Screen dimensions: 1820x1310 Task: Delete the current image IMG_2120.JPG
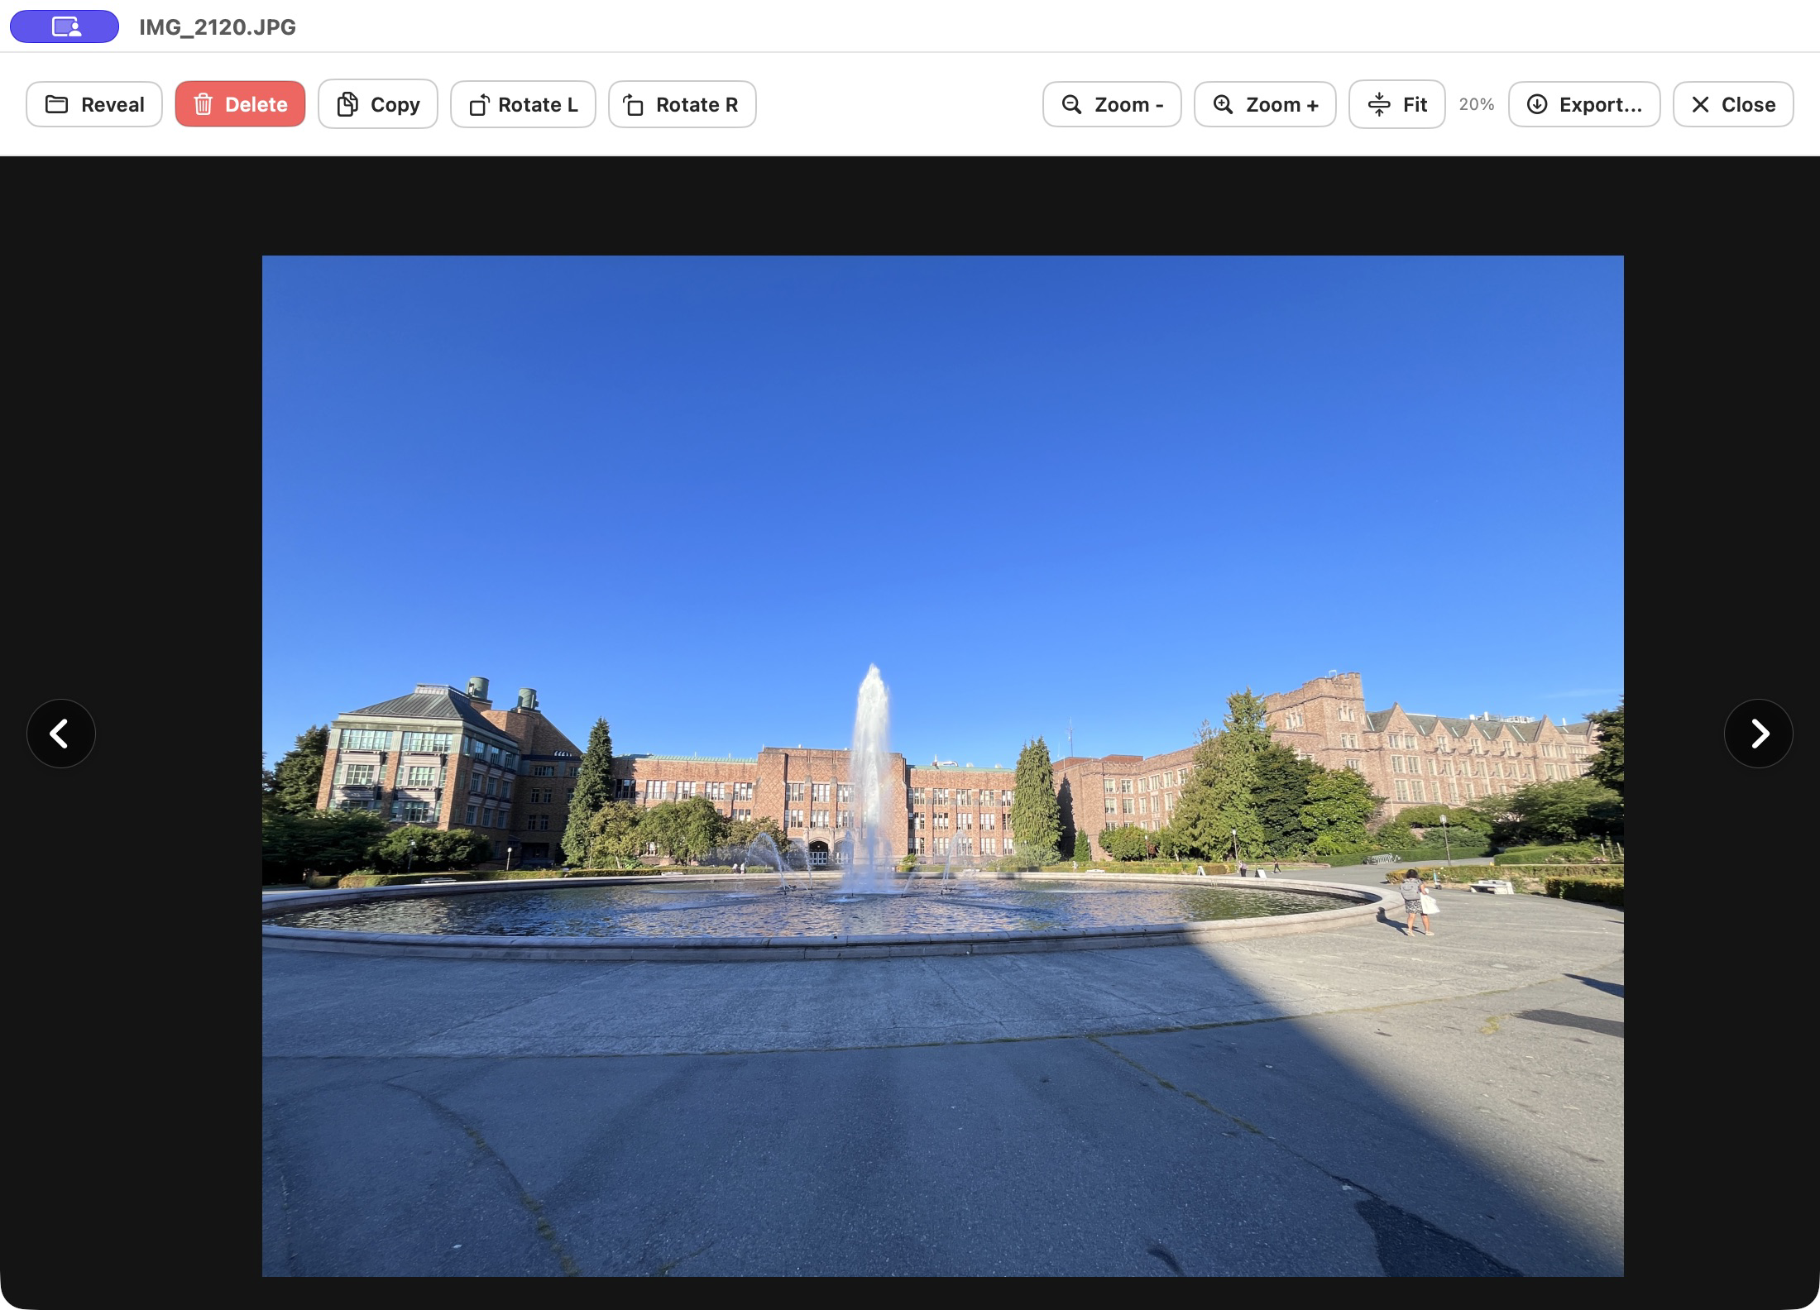pyautogui.click(x=240, y=104)
